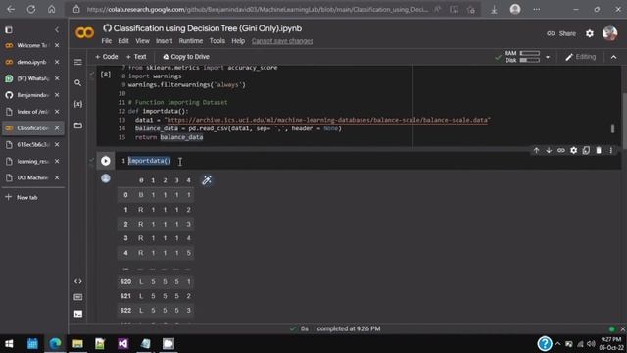Click the help question mark in system tray
Viewport: 627px width, 353px height.
(545, 344)
